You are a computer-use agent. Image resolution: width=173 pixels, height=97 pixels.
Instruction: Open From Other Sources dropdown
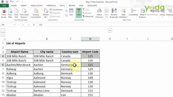point(24,13)
